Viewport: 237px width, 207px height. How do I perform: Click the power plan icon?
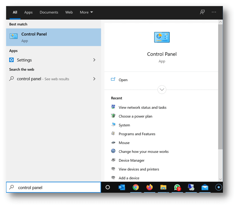tap(113, 116)
